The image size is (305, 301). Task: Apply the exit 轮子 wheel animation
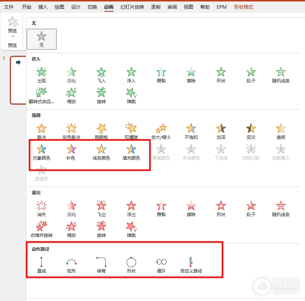click(x=251, y=209)
